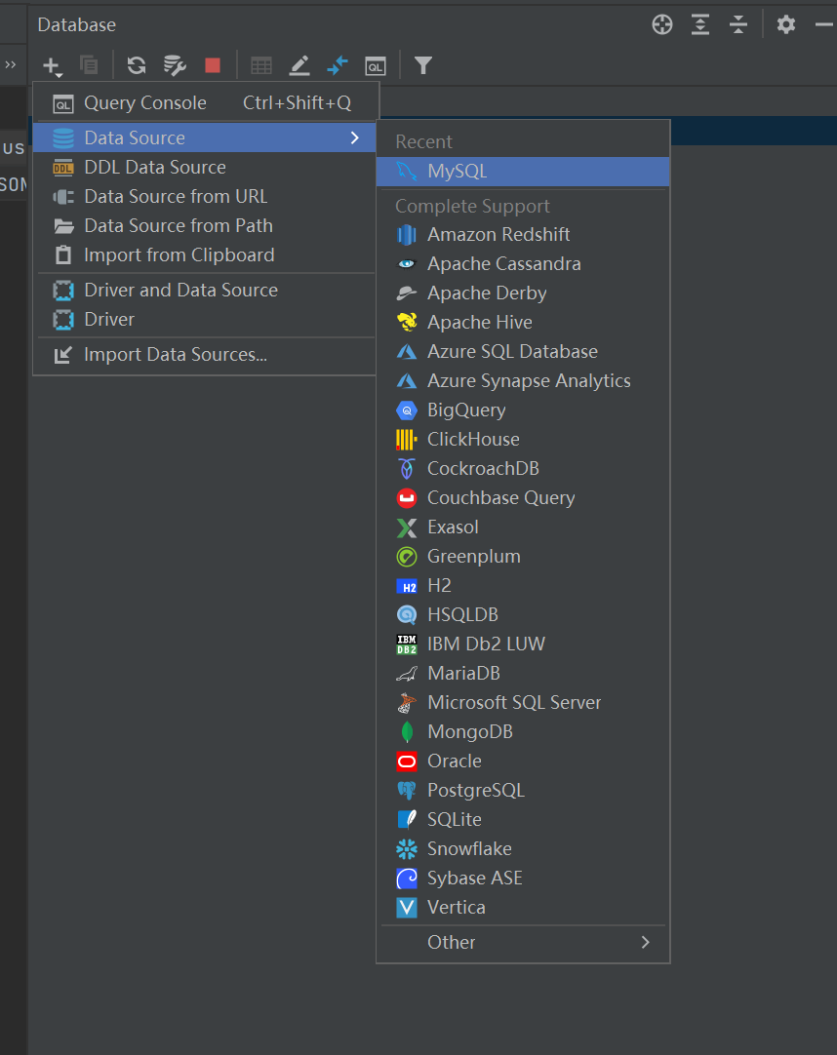
Task: Collapse all items in Database panel
Action: (x=738, y=24)
